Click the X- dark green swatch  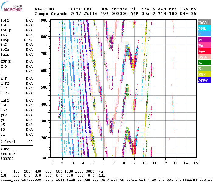click(x=204, y=63)
